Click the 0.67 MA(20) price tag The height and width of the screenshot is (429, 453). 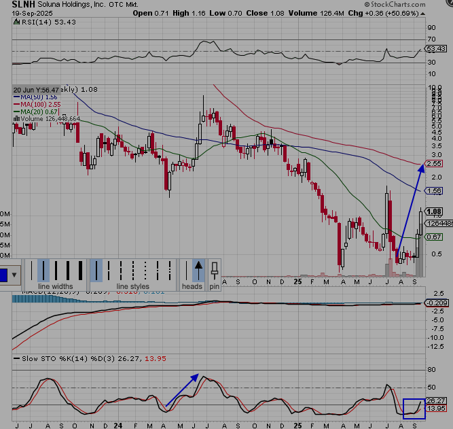(x=433, y=237)
